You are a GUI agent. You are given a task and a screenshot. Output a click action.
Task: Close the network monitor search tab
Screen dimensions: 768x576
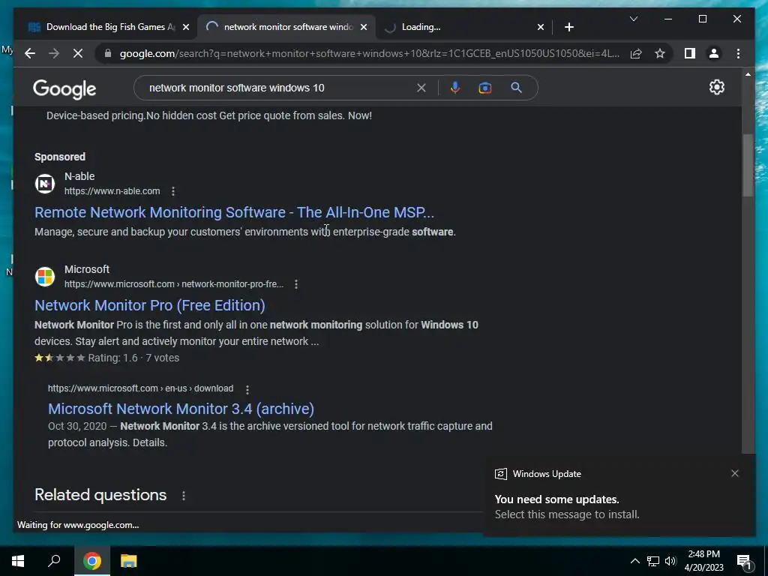364,27
